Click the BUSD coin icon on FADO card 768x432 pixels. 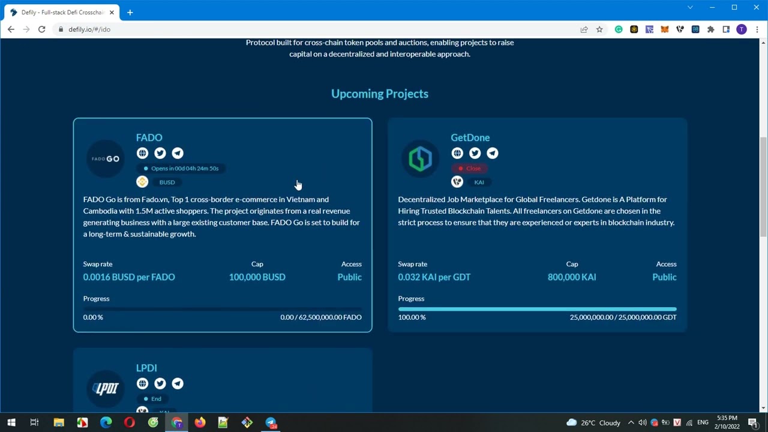pos(142,182)
